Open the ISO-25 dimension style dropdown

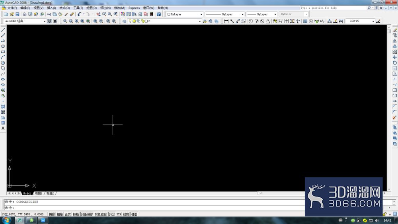[x=361, y=21]
